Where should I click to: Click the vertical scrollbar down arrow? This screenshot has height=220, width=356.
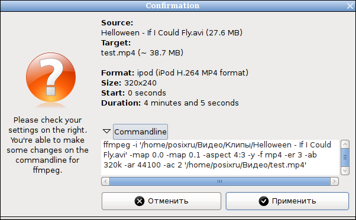[x=345, y=170]
